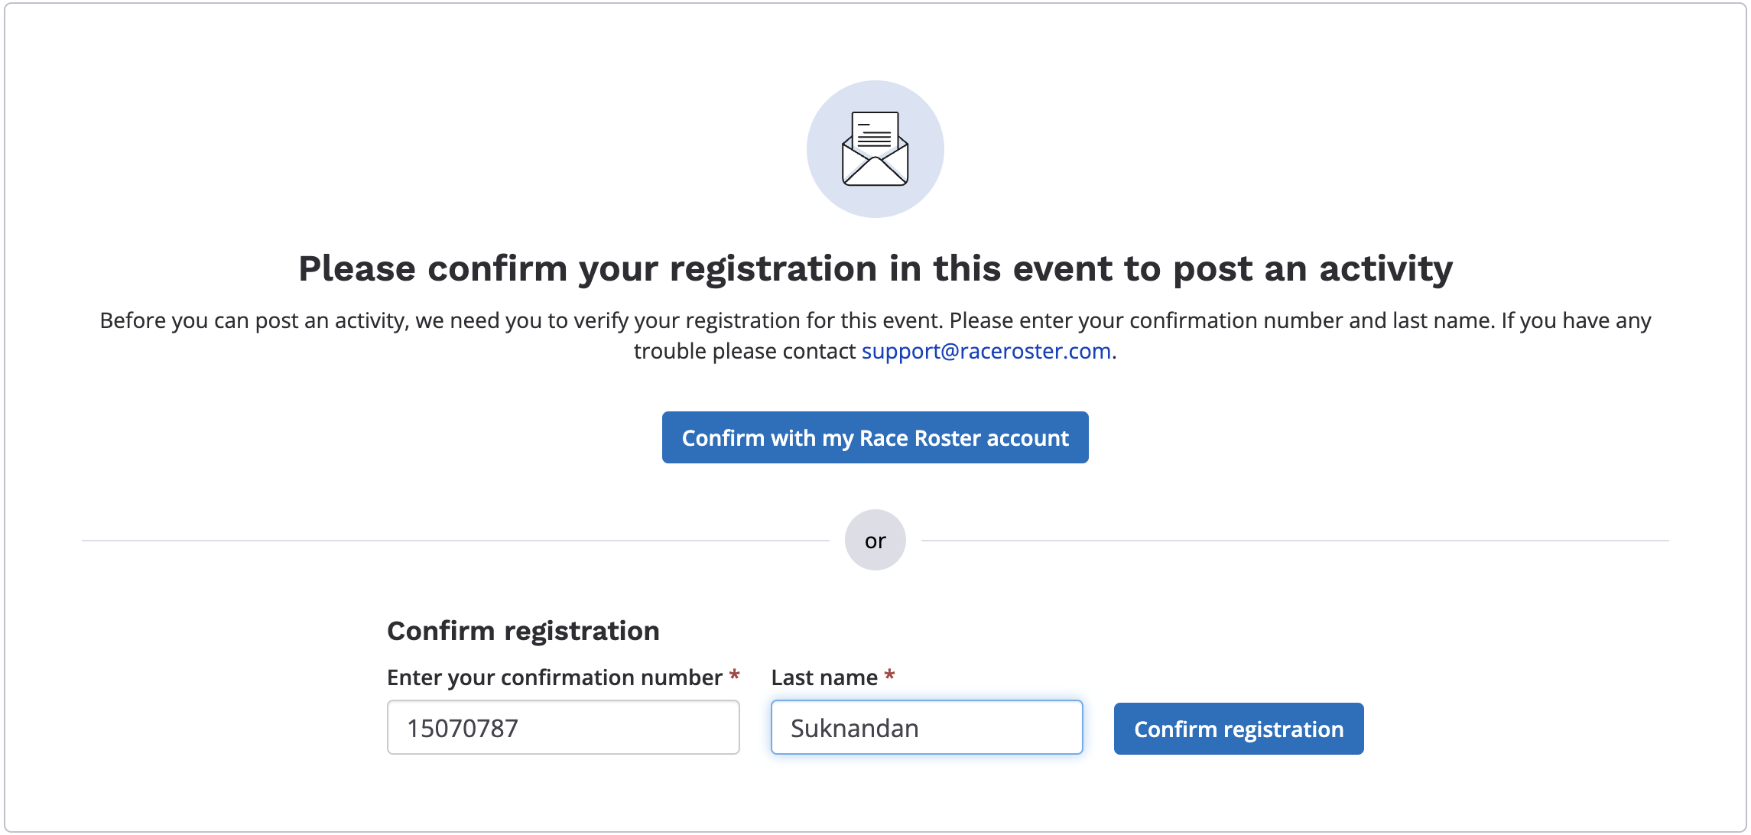Click the "Confirm registration" section heading
Screen dimensions: 1751x835
pyautogui.click(x=523, y=631)
